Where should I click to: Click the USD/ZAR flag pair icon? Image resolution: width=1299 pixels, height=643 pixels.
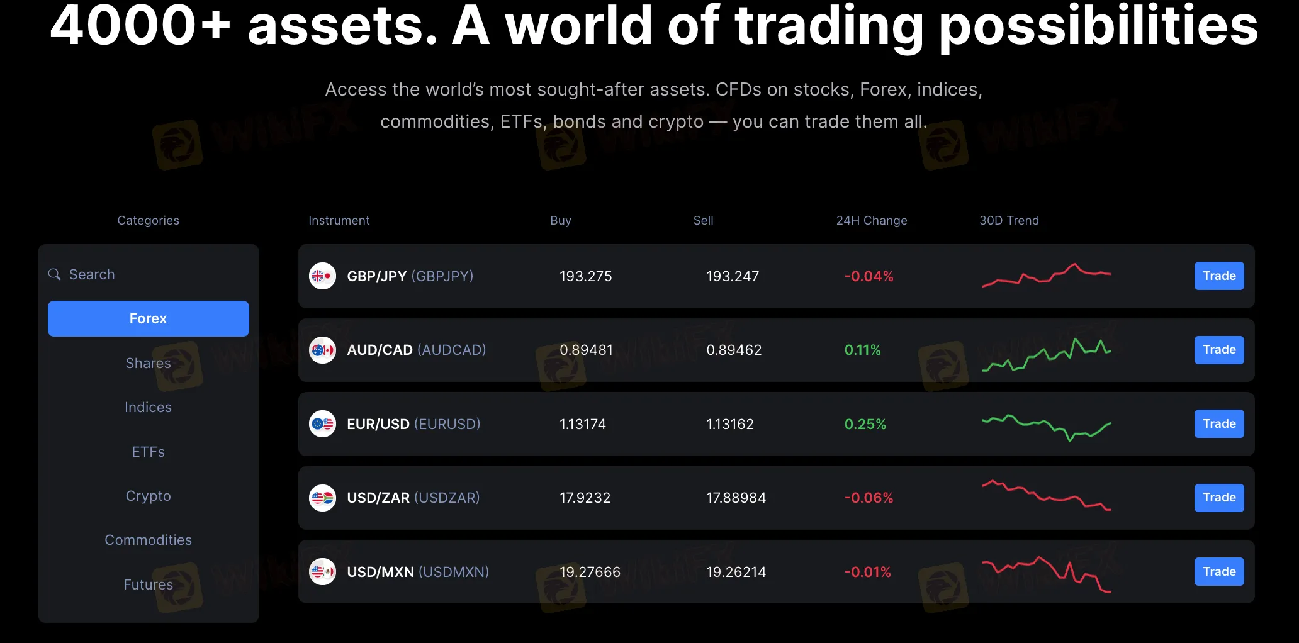tap(322, 498)
